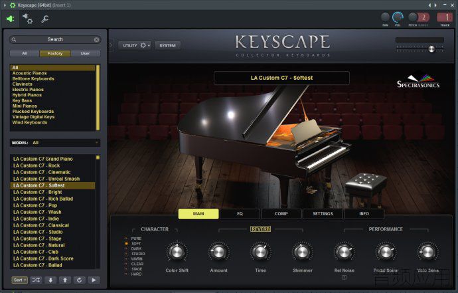Open the pitch range selector

423,17
